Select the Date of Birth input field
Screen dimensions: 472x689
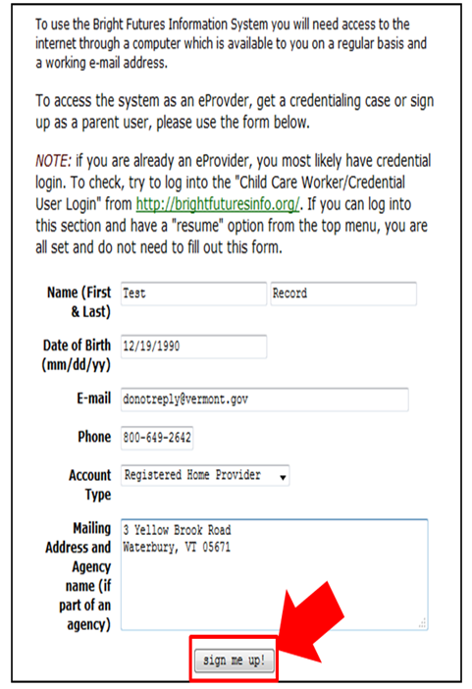(193, 346)
